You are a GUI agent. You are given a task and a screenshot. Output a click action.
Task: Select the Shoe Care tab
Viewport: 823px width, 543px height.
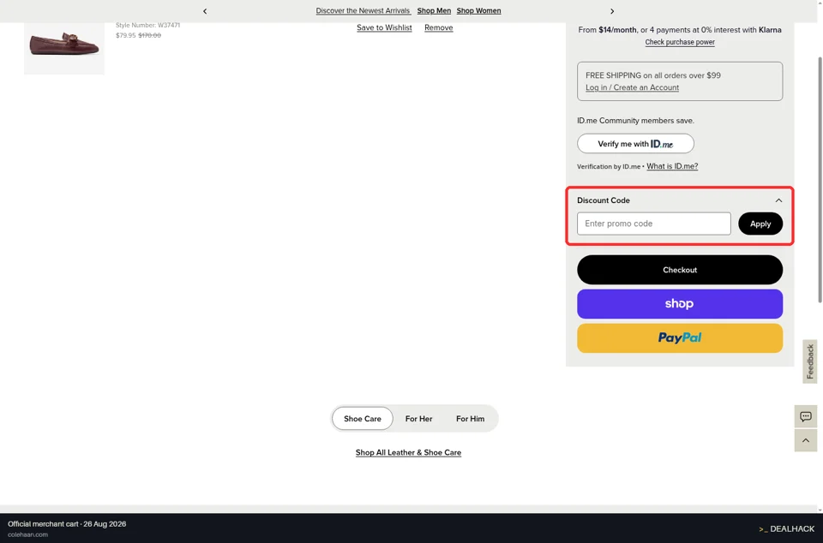tap(363, 419)
